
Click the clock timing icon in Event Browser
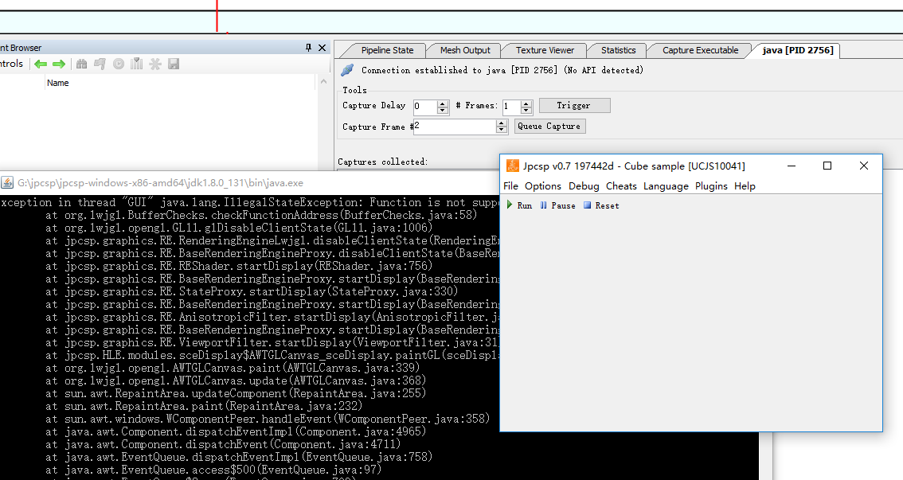tap(119, 64)
